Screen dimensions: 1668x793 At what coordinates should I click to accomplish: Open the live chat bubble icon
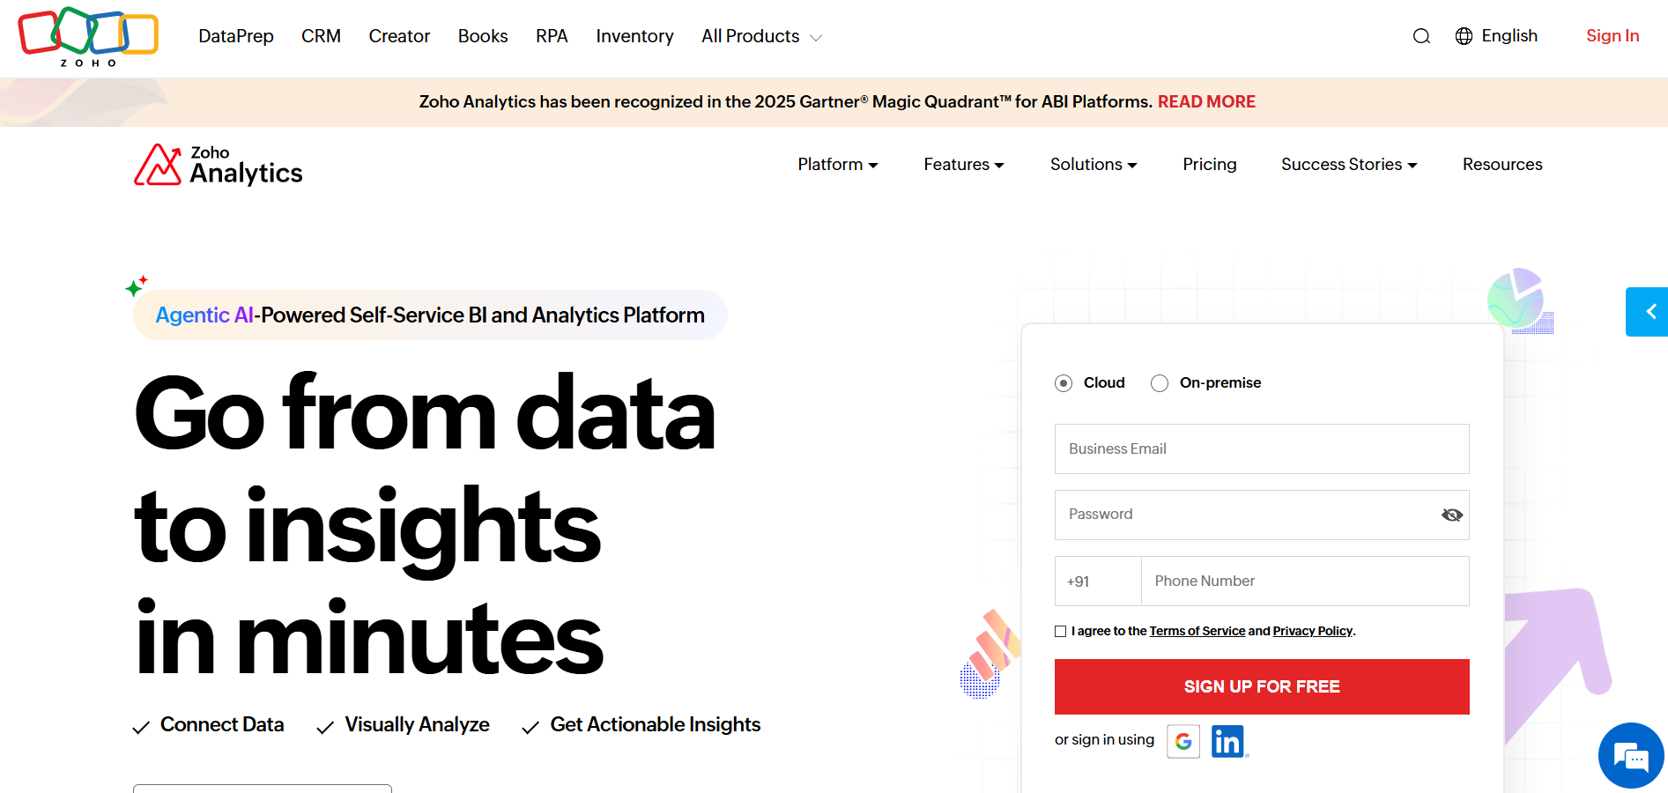(1631, 756)
